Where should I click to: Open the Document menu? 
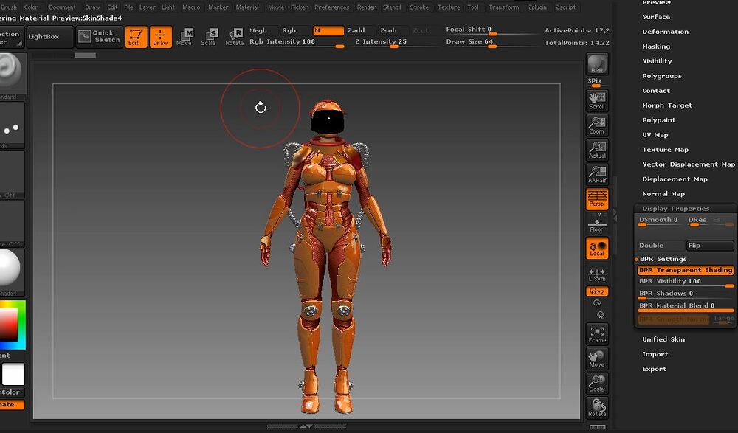click(62, 7)
